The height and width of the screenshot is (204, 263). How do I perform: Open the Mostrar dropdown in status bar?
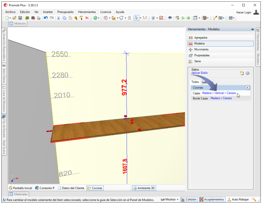click(x=170, y=199)
